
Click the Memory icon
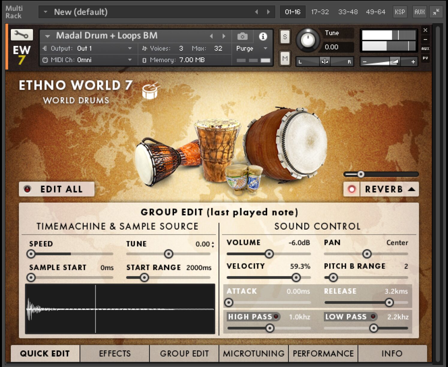tap(144, 60)
